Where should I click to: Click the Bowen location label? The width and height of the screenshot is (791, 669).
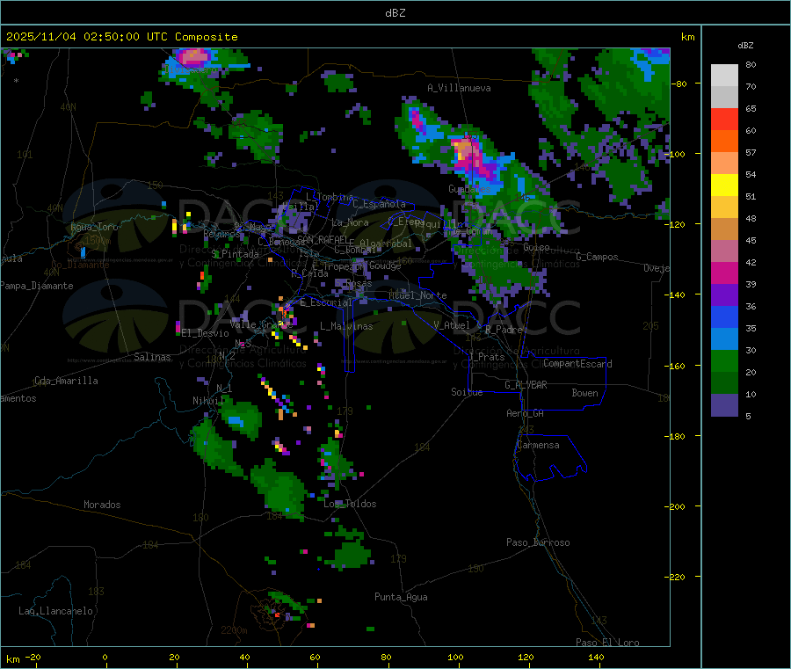coord(584,393)
